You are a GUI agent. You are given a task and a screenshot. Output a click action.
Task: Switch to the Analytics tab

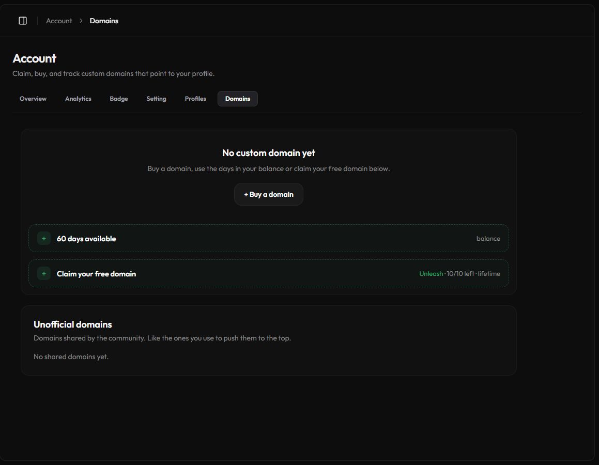click(x=78, y=99)
